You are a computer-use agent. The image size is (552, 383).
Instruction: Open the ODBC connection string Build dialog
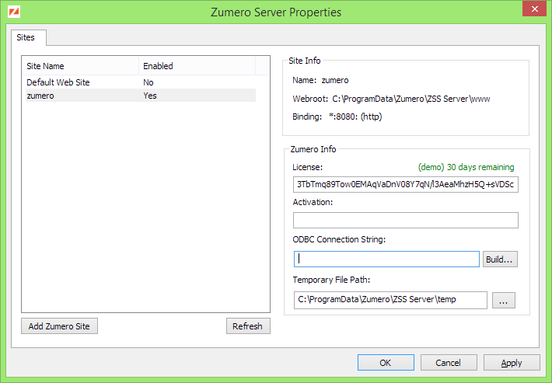click(x=500, y=259)
